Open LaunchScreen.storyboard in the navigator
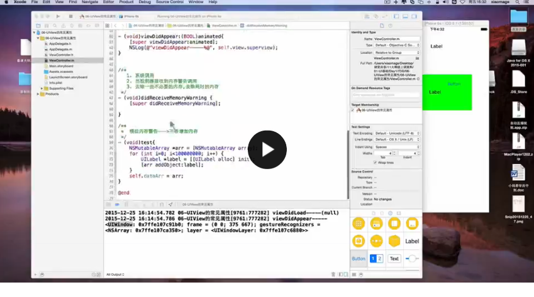 [68, 77]
